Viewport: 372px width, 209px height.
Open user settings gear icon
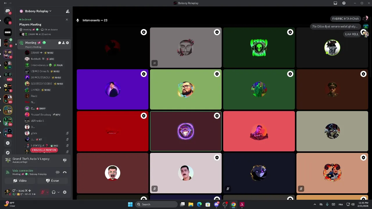coord(65,192)
